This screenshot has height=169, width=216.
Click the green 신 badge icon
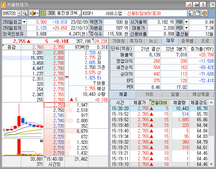pyautogui.click(x=43, y=13)
